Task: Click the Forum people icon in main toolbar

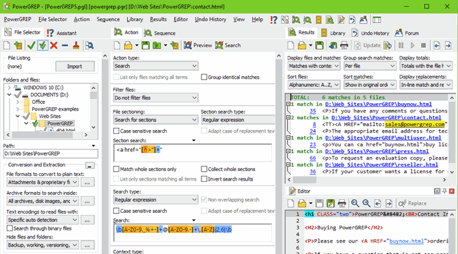Action: (363, 20)
